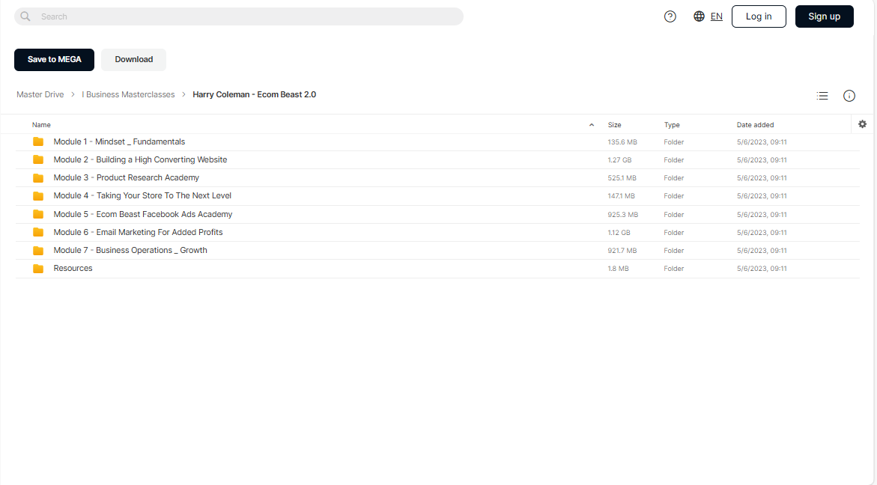Click the Module 7 folder icon
This screenshot has width=877, height=485.
pos(38,250)
